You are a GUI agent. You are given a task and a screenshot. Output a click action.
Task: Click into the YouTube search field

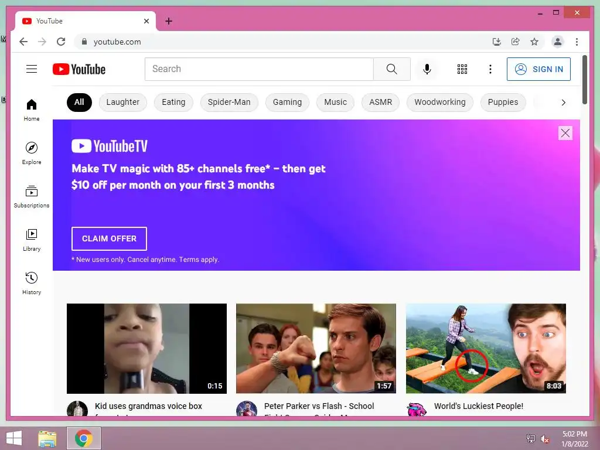259,69
